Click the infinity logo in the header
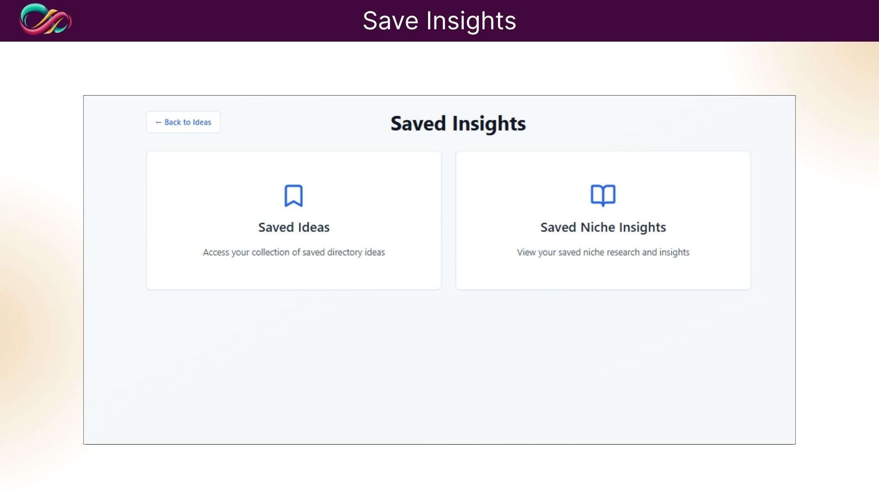Screen dimensions: 879x494 46,20
